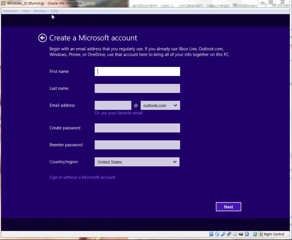Click Or use your favorite email link

point(119,113)
